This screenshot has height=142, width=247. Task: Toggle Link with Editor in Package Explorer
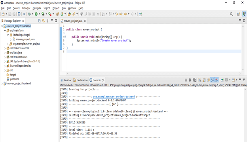43,21
